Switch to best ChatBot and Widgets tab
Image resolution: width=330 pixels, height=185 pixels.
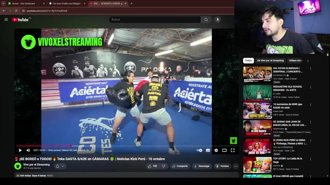click(x=67, y=4)
